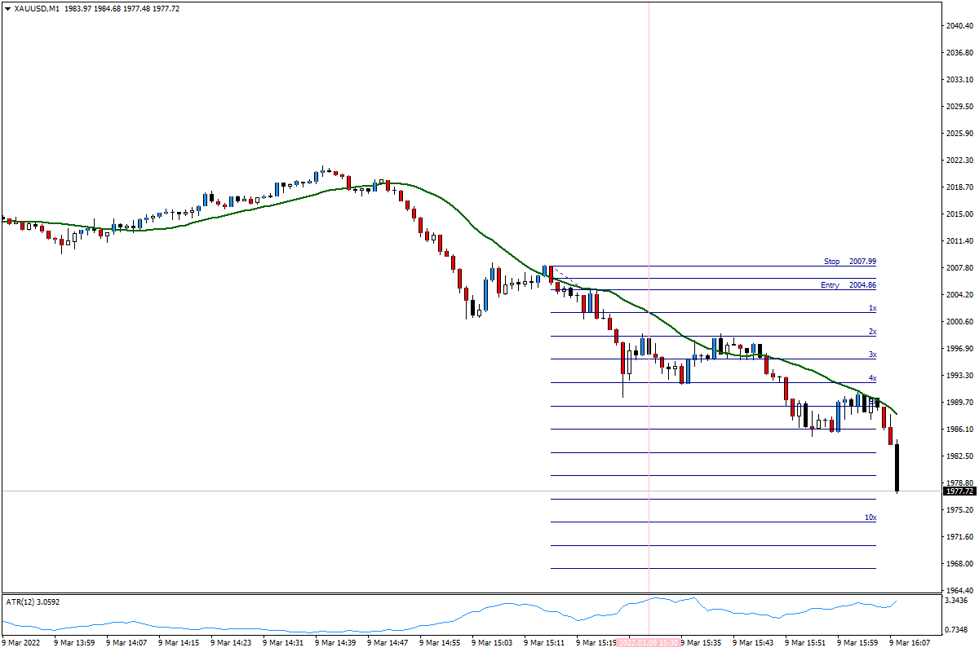Image resolution: width=979 pixels, height=652 pixels.
Task: Select the '2x' target level label
Action: pyautogui.click(x=872, y=332)
